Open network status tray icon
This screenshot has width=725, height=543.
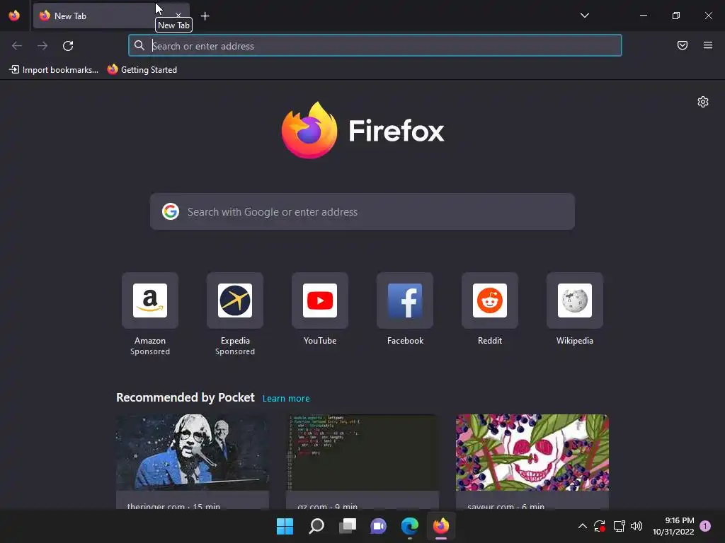619,526
